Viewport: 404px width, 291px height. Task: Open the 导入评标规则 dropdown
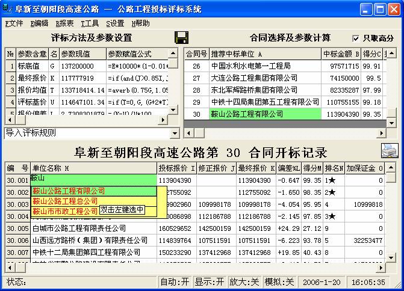click(x=175, y=133)
